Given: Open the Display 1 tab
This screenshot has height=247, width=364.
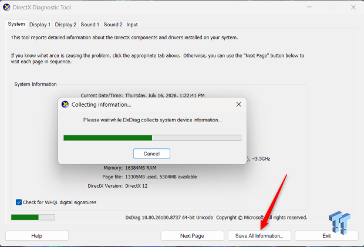Looking at the screenshot, I should [40, 25].
